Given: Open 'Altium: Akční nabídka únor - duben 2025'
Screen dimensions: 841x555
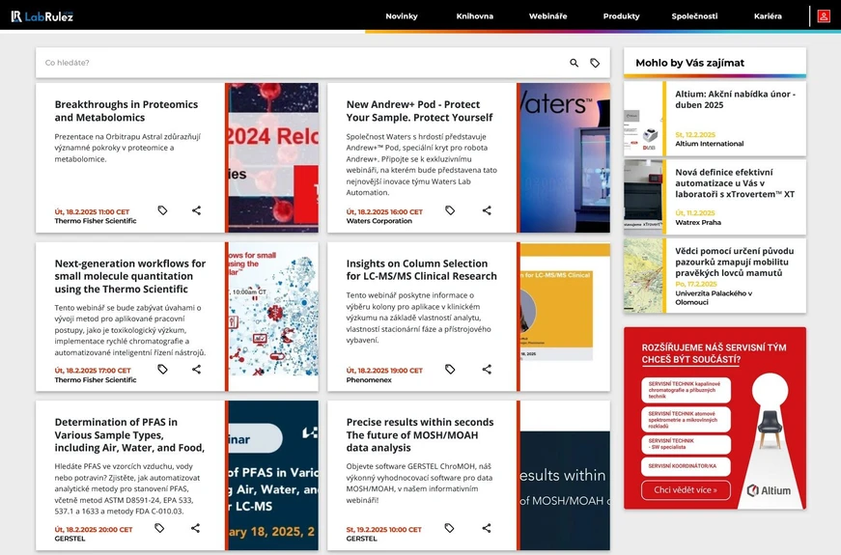Looking at the screenshot, I should coord(735,99).
